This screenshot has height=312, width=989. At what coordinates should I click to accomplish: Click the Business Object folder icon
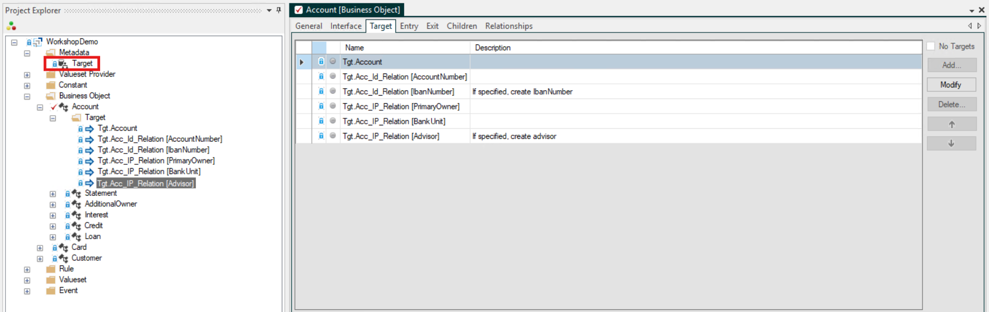coord(51,96)
